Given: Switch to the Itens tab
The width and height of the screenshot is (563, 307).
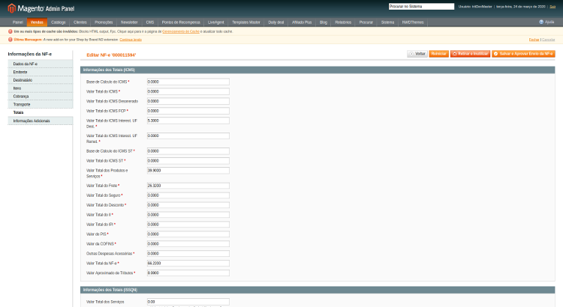Looking at the screenshot, I should tap(41, 88).
